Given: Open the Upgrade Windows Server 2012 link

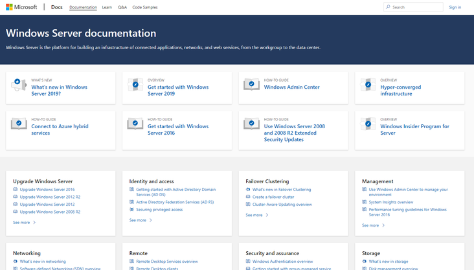Looking at the screenshot, I should tap(47, 205).
